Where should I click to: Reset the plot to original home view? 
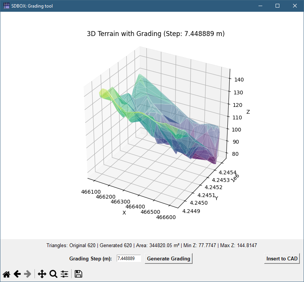6,274
